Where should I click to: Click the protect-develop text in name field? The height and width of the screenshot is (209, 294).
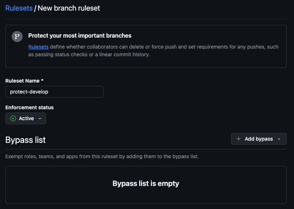point(29,92)
